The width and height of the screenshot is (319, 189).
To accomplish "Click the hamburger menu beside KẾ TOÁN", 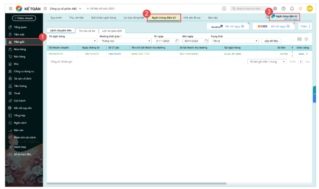I will (45, 8).
